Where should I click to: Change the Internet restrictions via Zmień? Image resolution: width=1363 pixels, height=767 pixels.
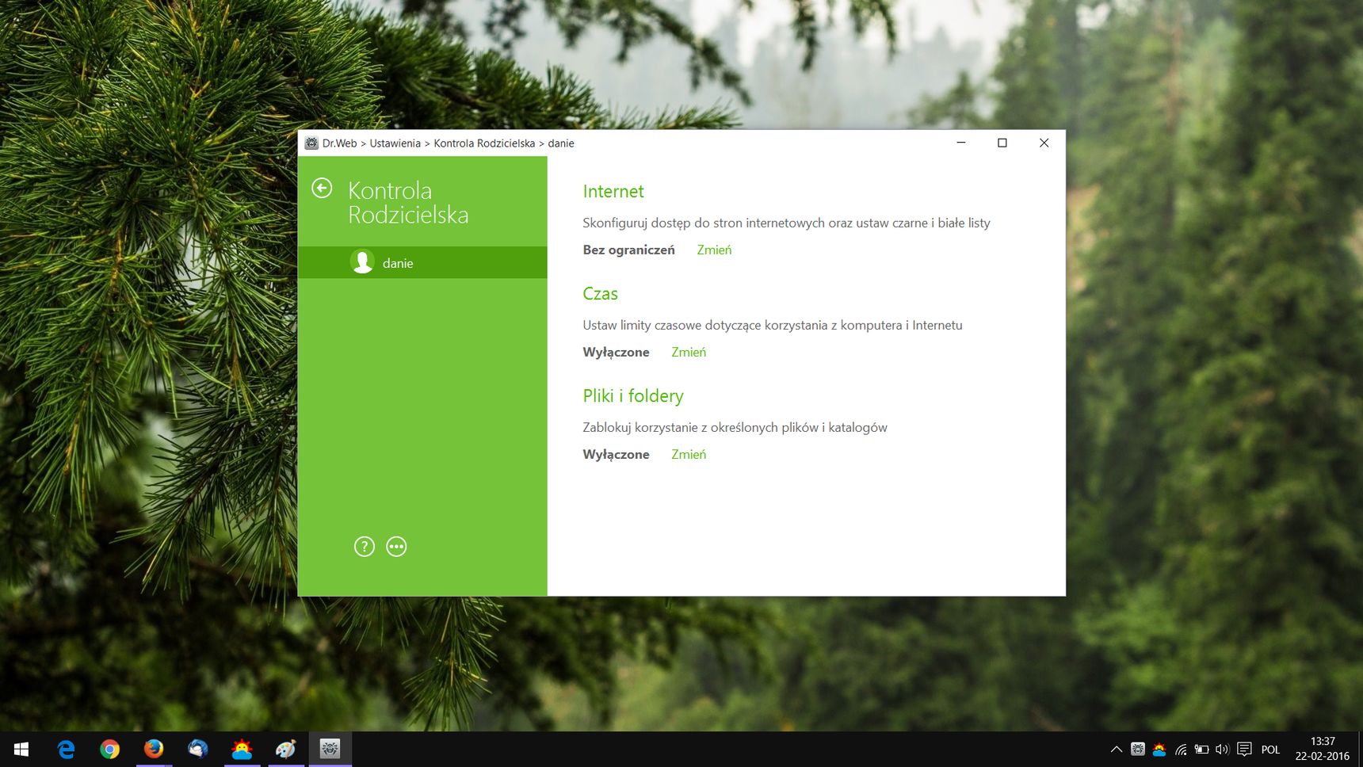click(714, 250)
